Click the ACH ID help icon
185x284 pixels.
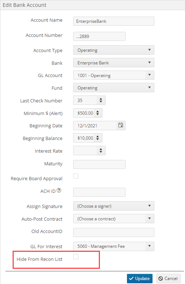(x=59, y=190)
